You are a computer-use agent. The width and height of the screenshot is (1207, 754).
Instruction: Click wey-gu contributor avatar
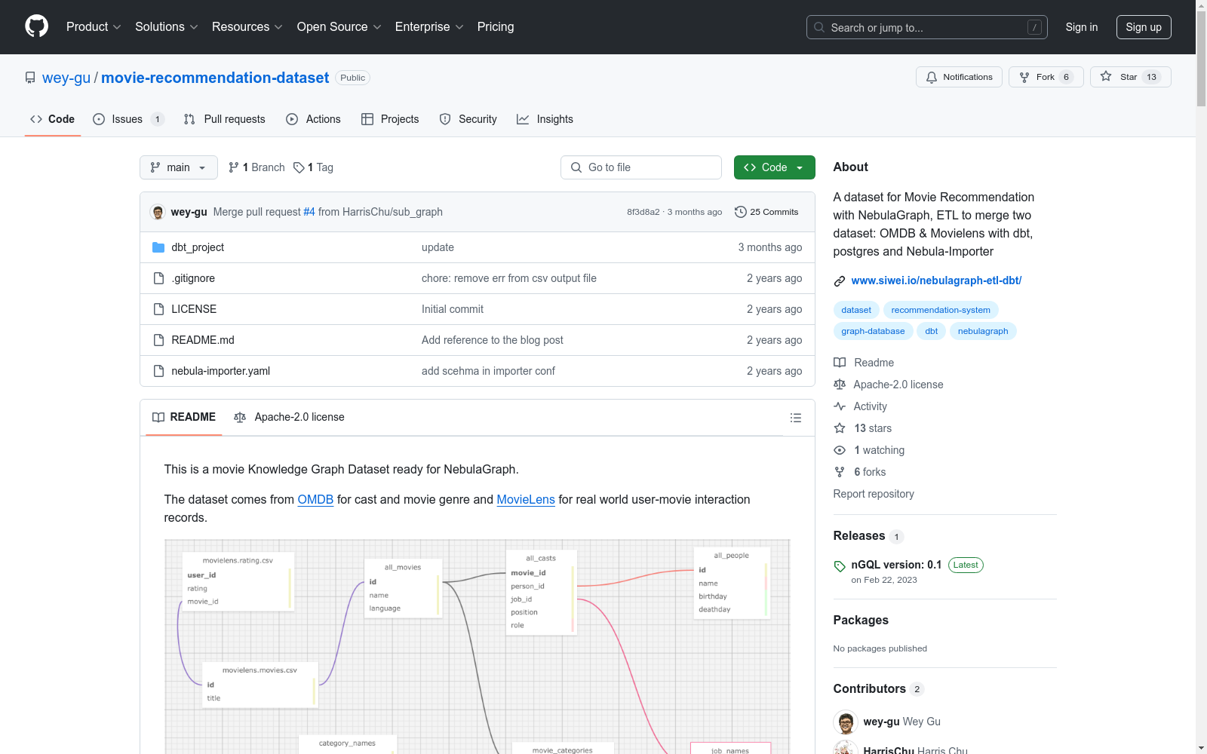(846, 722)
